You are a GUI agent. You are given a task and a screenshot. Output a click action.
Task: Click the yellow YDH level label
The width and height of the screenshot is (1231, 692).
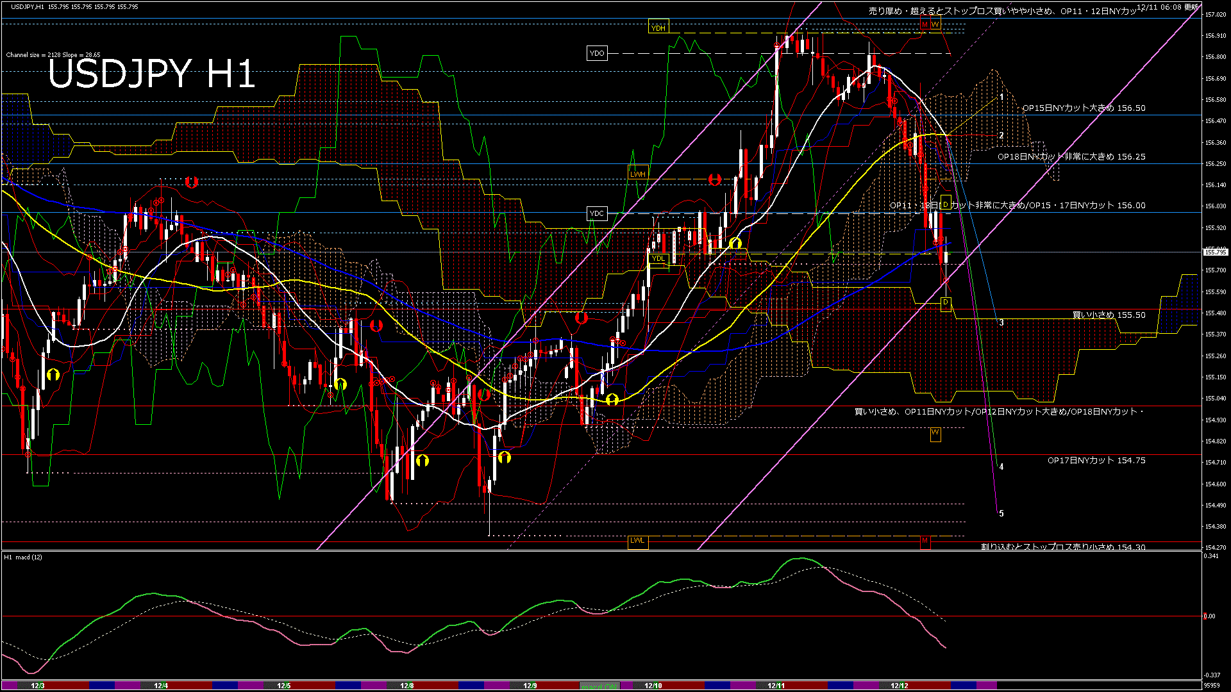[658, 28]
